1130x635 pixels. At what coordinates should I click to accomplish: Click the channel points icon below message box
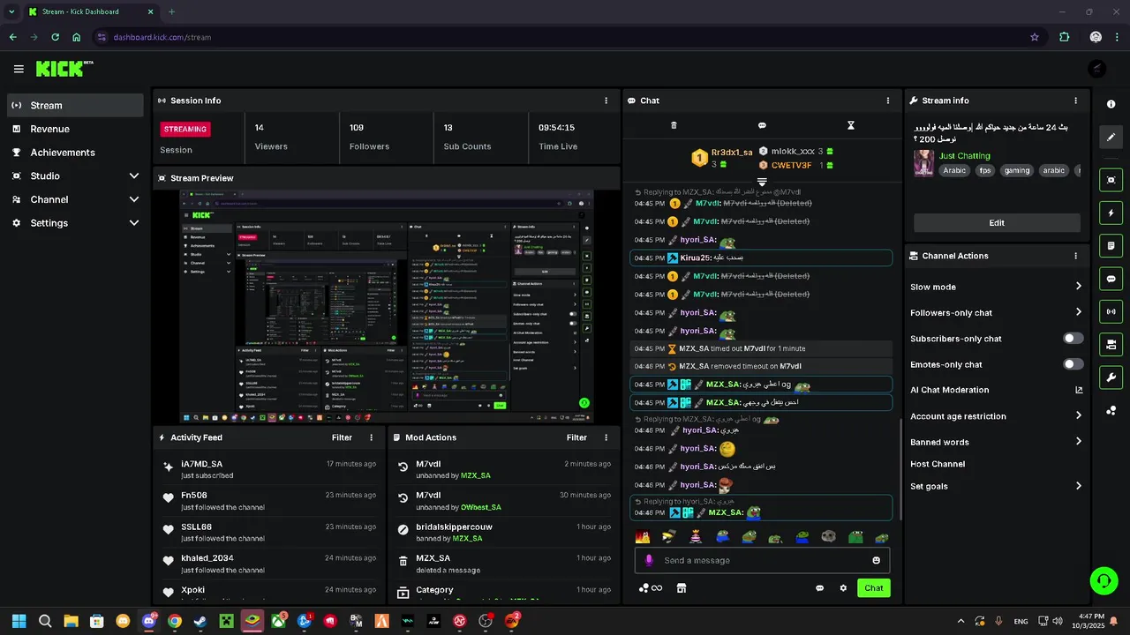click(x=651, y=588)
